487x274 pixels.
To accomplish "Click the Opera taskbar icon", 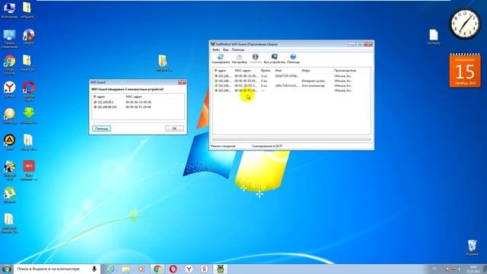I will pos(173,269).
